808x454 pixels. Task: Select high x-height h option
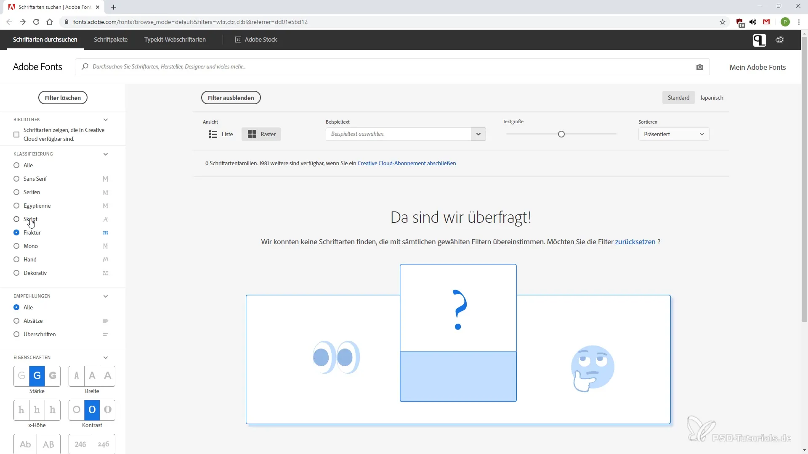coord(53,410)
